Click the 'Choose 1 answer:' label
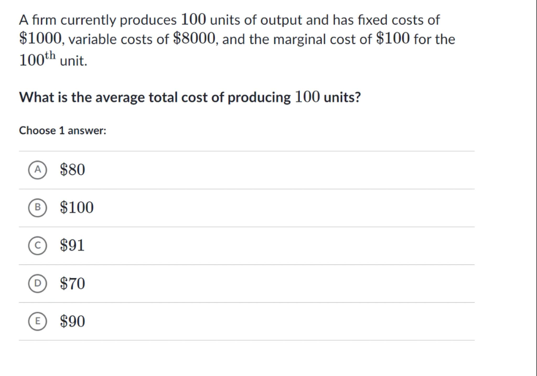 point(63,130)
